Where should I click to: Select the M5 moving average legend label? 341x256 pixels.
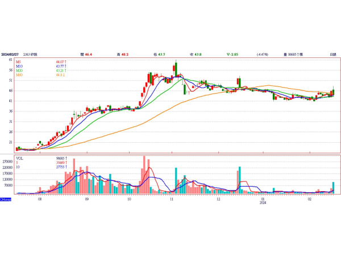pos(19,61)
